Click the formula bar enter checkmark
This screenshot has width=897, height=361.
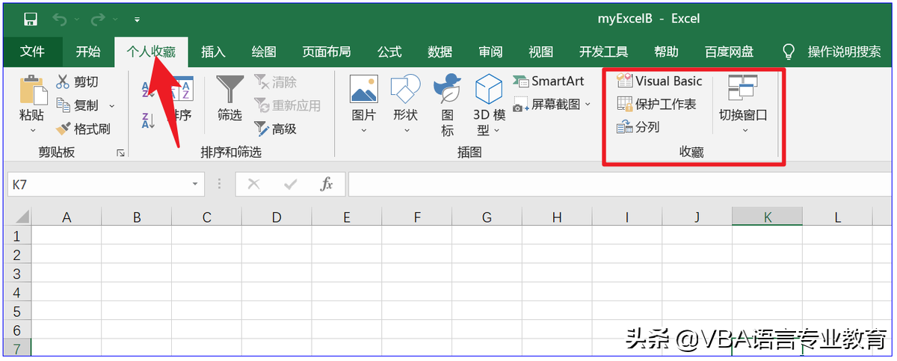290,184
